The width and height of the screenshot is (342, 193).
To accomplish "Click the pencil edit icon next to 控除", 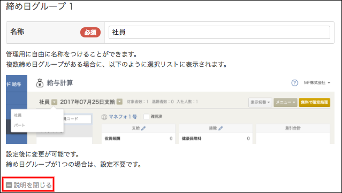I will (x=221, y=128).
